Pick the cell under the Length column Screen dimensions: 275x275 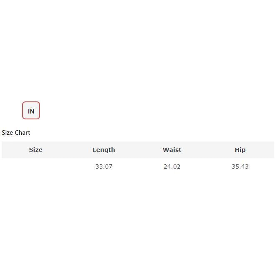tap(103, 167)
